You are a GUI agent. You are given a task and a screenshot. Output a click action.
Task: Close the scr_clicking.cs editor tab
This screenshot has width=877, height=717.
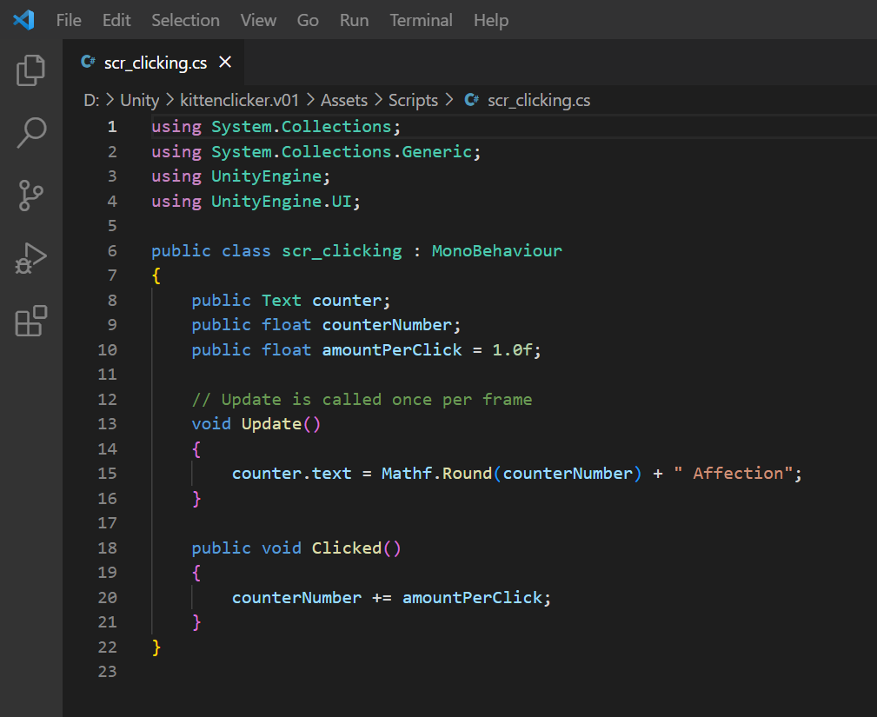tap(225, 62)
